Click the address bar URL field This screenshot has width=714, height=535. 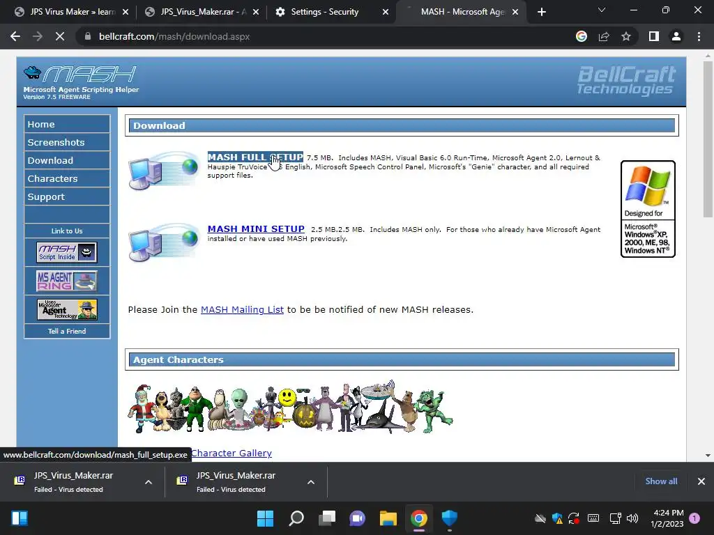point(328,36)
